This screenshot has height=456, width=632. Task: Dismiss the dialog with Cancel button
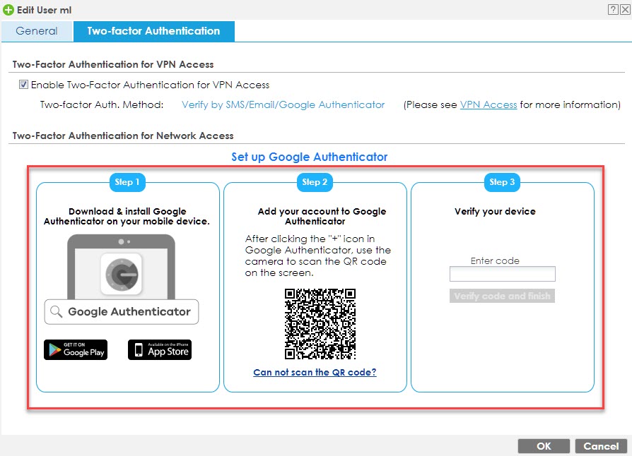601,445
